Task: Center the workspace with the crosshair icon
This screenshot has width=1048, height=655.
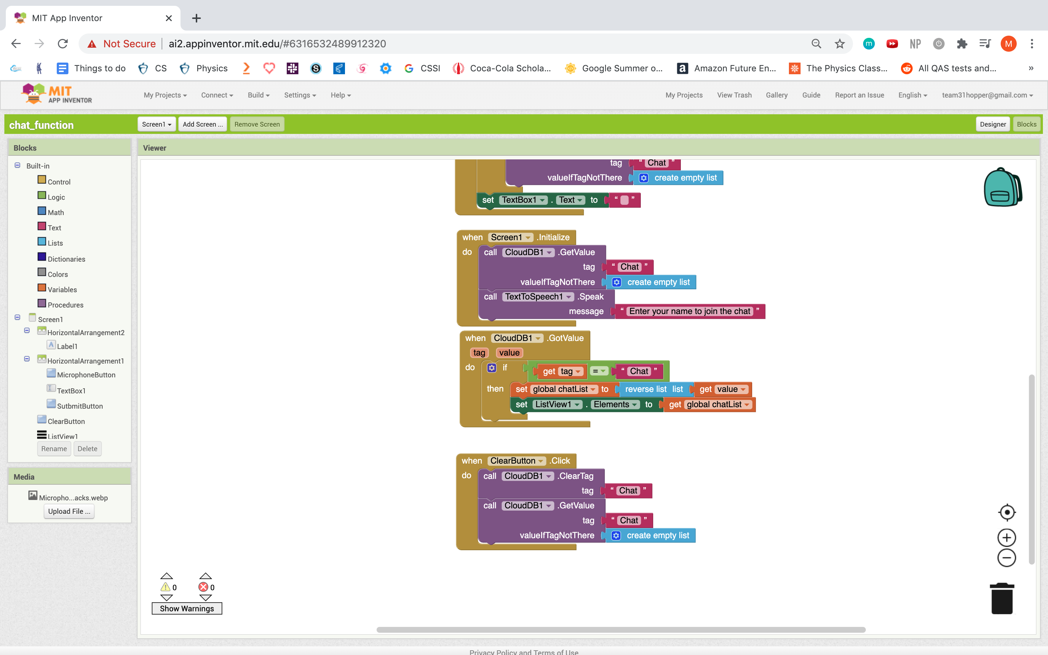Action: pos(1007,512)
